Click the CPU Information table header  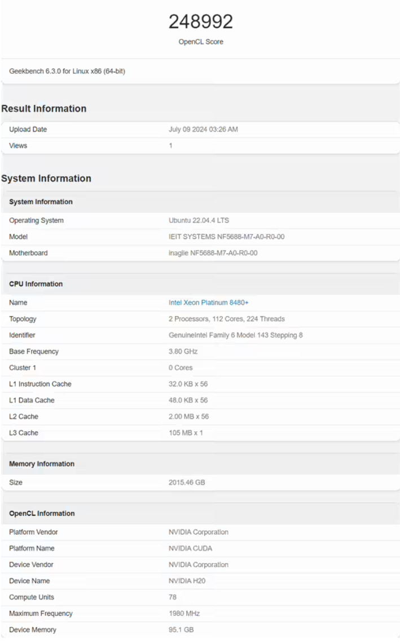36,284
